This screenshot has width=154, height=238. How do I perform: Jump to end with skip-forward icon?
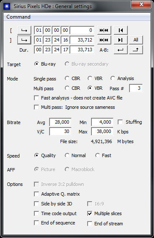[x=121, y=40]
